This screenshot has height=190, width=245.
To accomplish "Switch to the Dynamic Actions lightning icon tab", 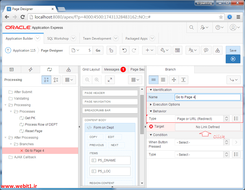I will pyautogui.click(x=30, y=69).
